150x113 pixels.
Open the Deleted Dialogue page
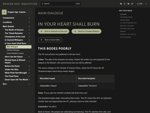(x=13, y=50)
